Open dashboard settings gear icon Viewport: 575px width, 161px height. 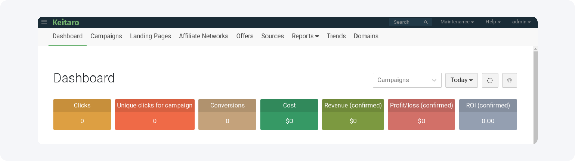509,80
